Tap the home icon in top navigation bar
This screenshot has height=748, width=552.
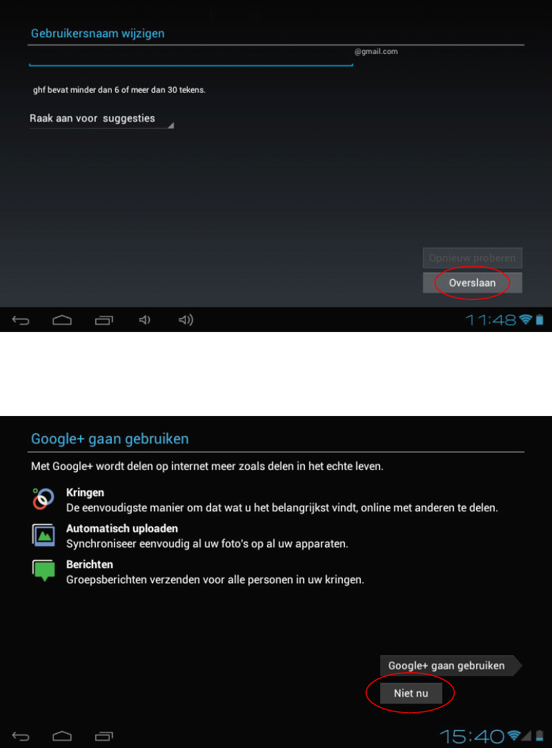coord(62,320)
